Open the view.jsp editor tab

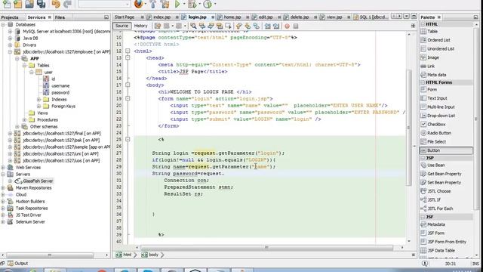click(334, 17)
